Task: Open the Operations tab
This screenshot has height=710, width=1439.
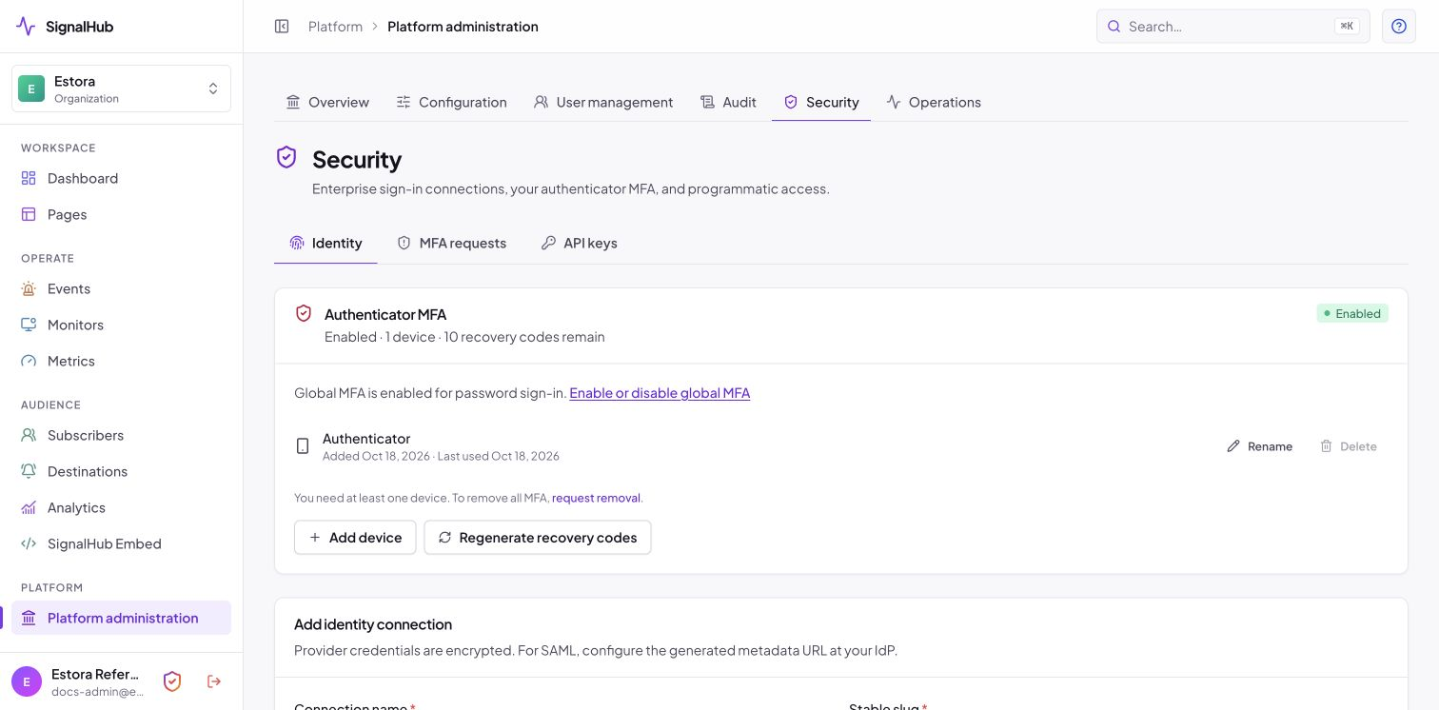Action: 934,102
